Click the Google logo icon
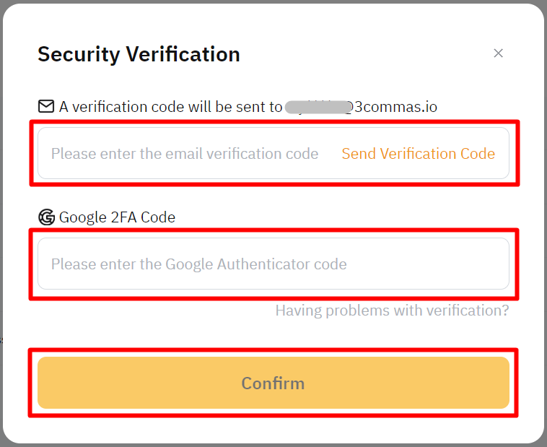 pos(46,217)
